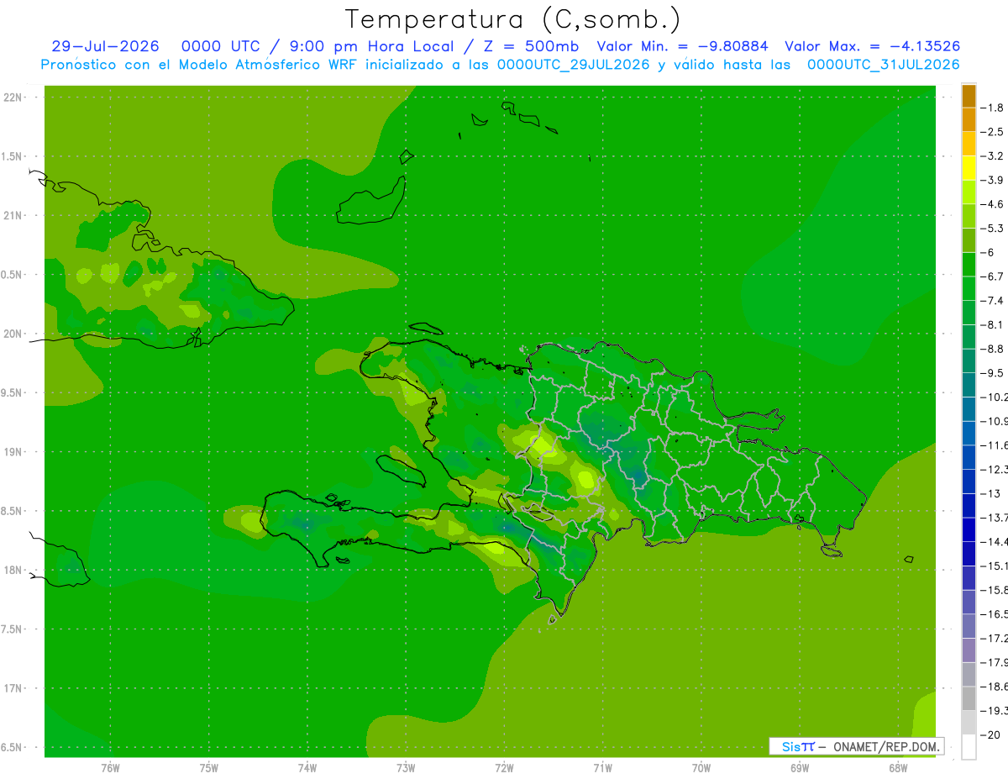Click the -7.4 value on the color legend
Viewport: 1008px width, 779px height.
992,300
